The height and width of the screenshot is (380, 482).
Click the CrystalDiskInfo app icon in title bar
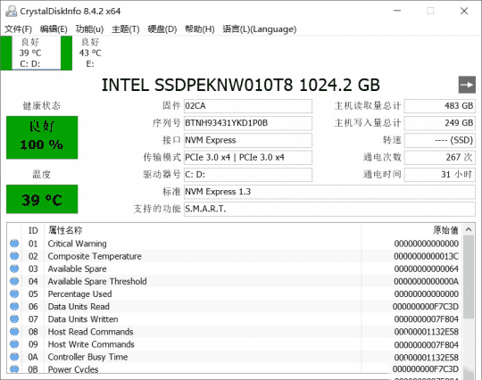point(11,12)
